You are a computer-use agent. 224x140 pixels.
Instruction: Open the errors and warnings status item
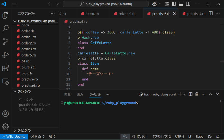[38, 137]
